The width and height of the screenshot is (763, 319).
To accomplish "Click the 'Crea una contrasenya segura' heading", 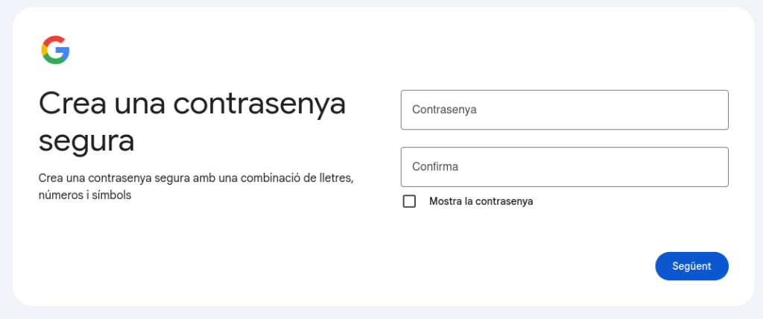I will (192, 121).
